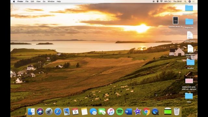Image resolution: width=208 pixels, height=117 pixels.
Task: Launch Safari from the Dock
Action: click(58, 111)
